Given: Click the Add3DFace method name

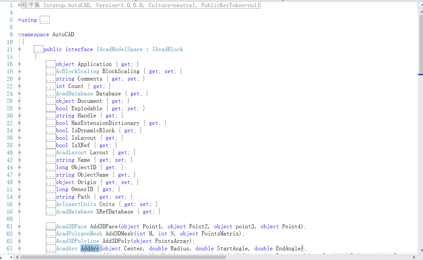Looking at the screenshot, I should (104, 226).
